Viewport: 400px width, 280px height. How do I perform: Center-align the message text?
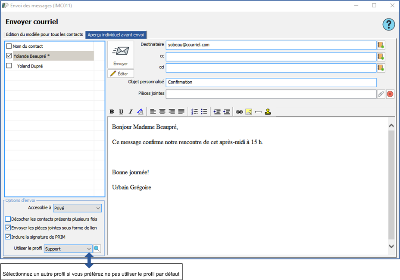coord(162,112)
